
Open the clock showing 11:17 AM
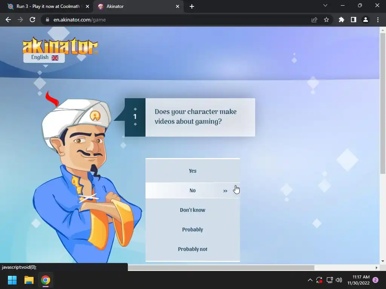coord(358,280)
